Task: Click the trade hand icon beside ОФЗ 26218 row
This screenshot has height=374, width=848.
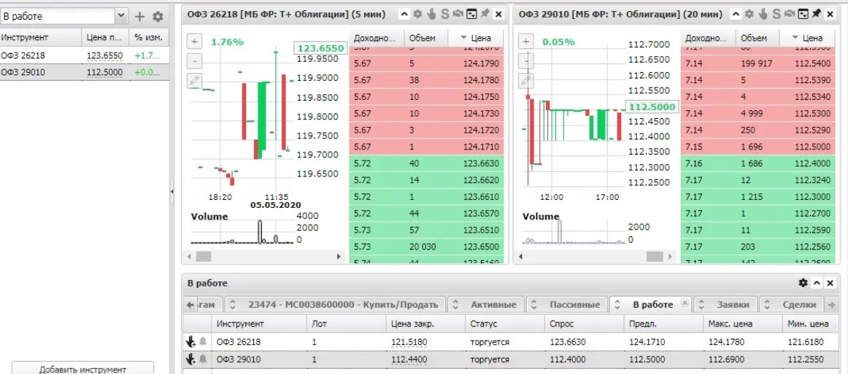Action: [191, 341]
